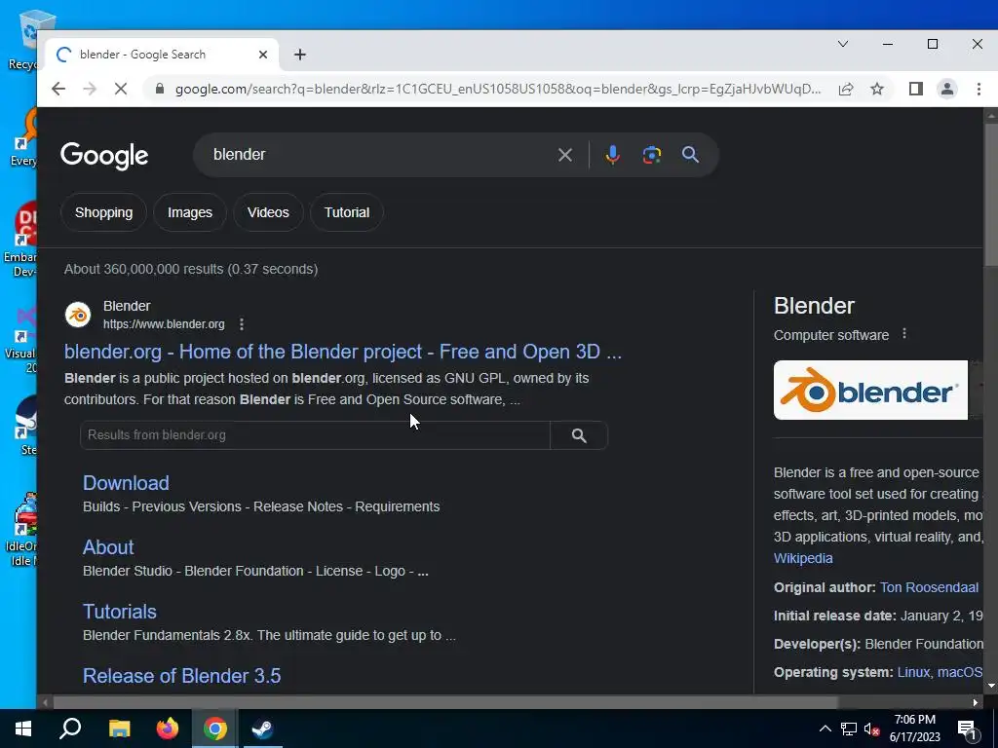
Task: Open the Ton Roosendaal link
Action: [x=929, y=587]
